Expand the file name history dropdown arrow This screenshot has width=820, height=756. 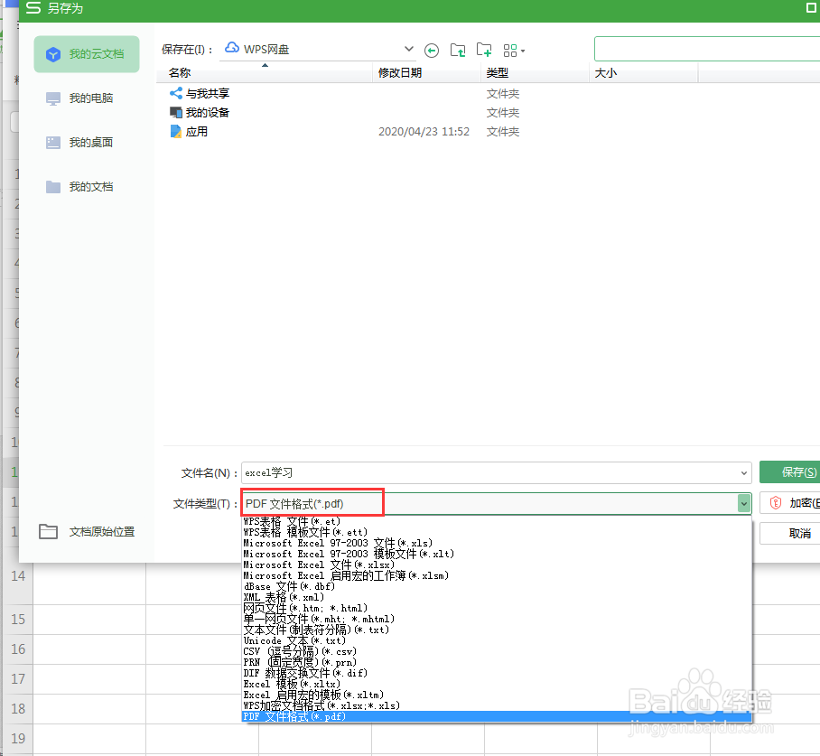click(x=743, y=473)
